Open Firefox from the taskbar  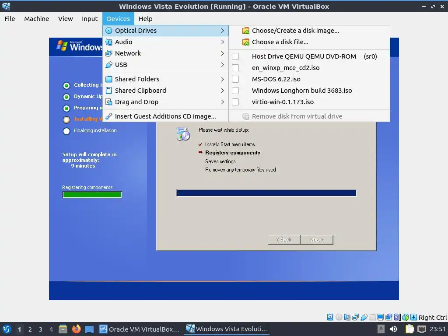[76, 329]
